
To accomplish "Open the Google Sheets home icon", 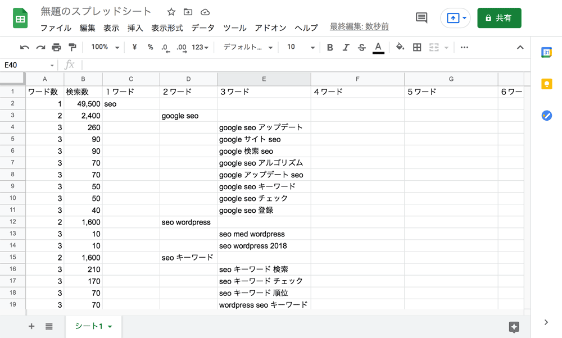I will [x=20, y=18].
